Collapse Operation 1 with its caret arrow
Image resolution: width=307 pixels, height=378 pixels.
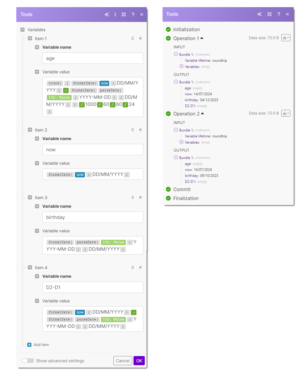click(x=202, y=38)
